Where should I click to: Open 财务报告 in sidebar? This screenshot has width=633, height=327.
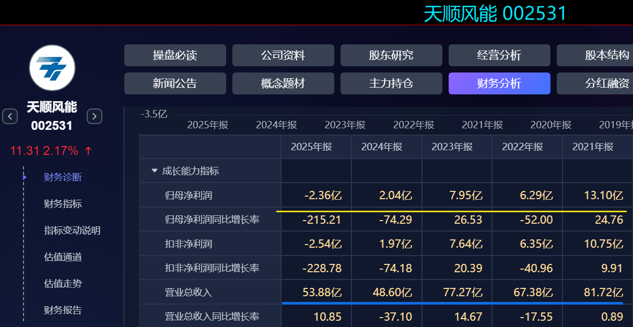(x=63, y=310)
